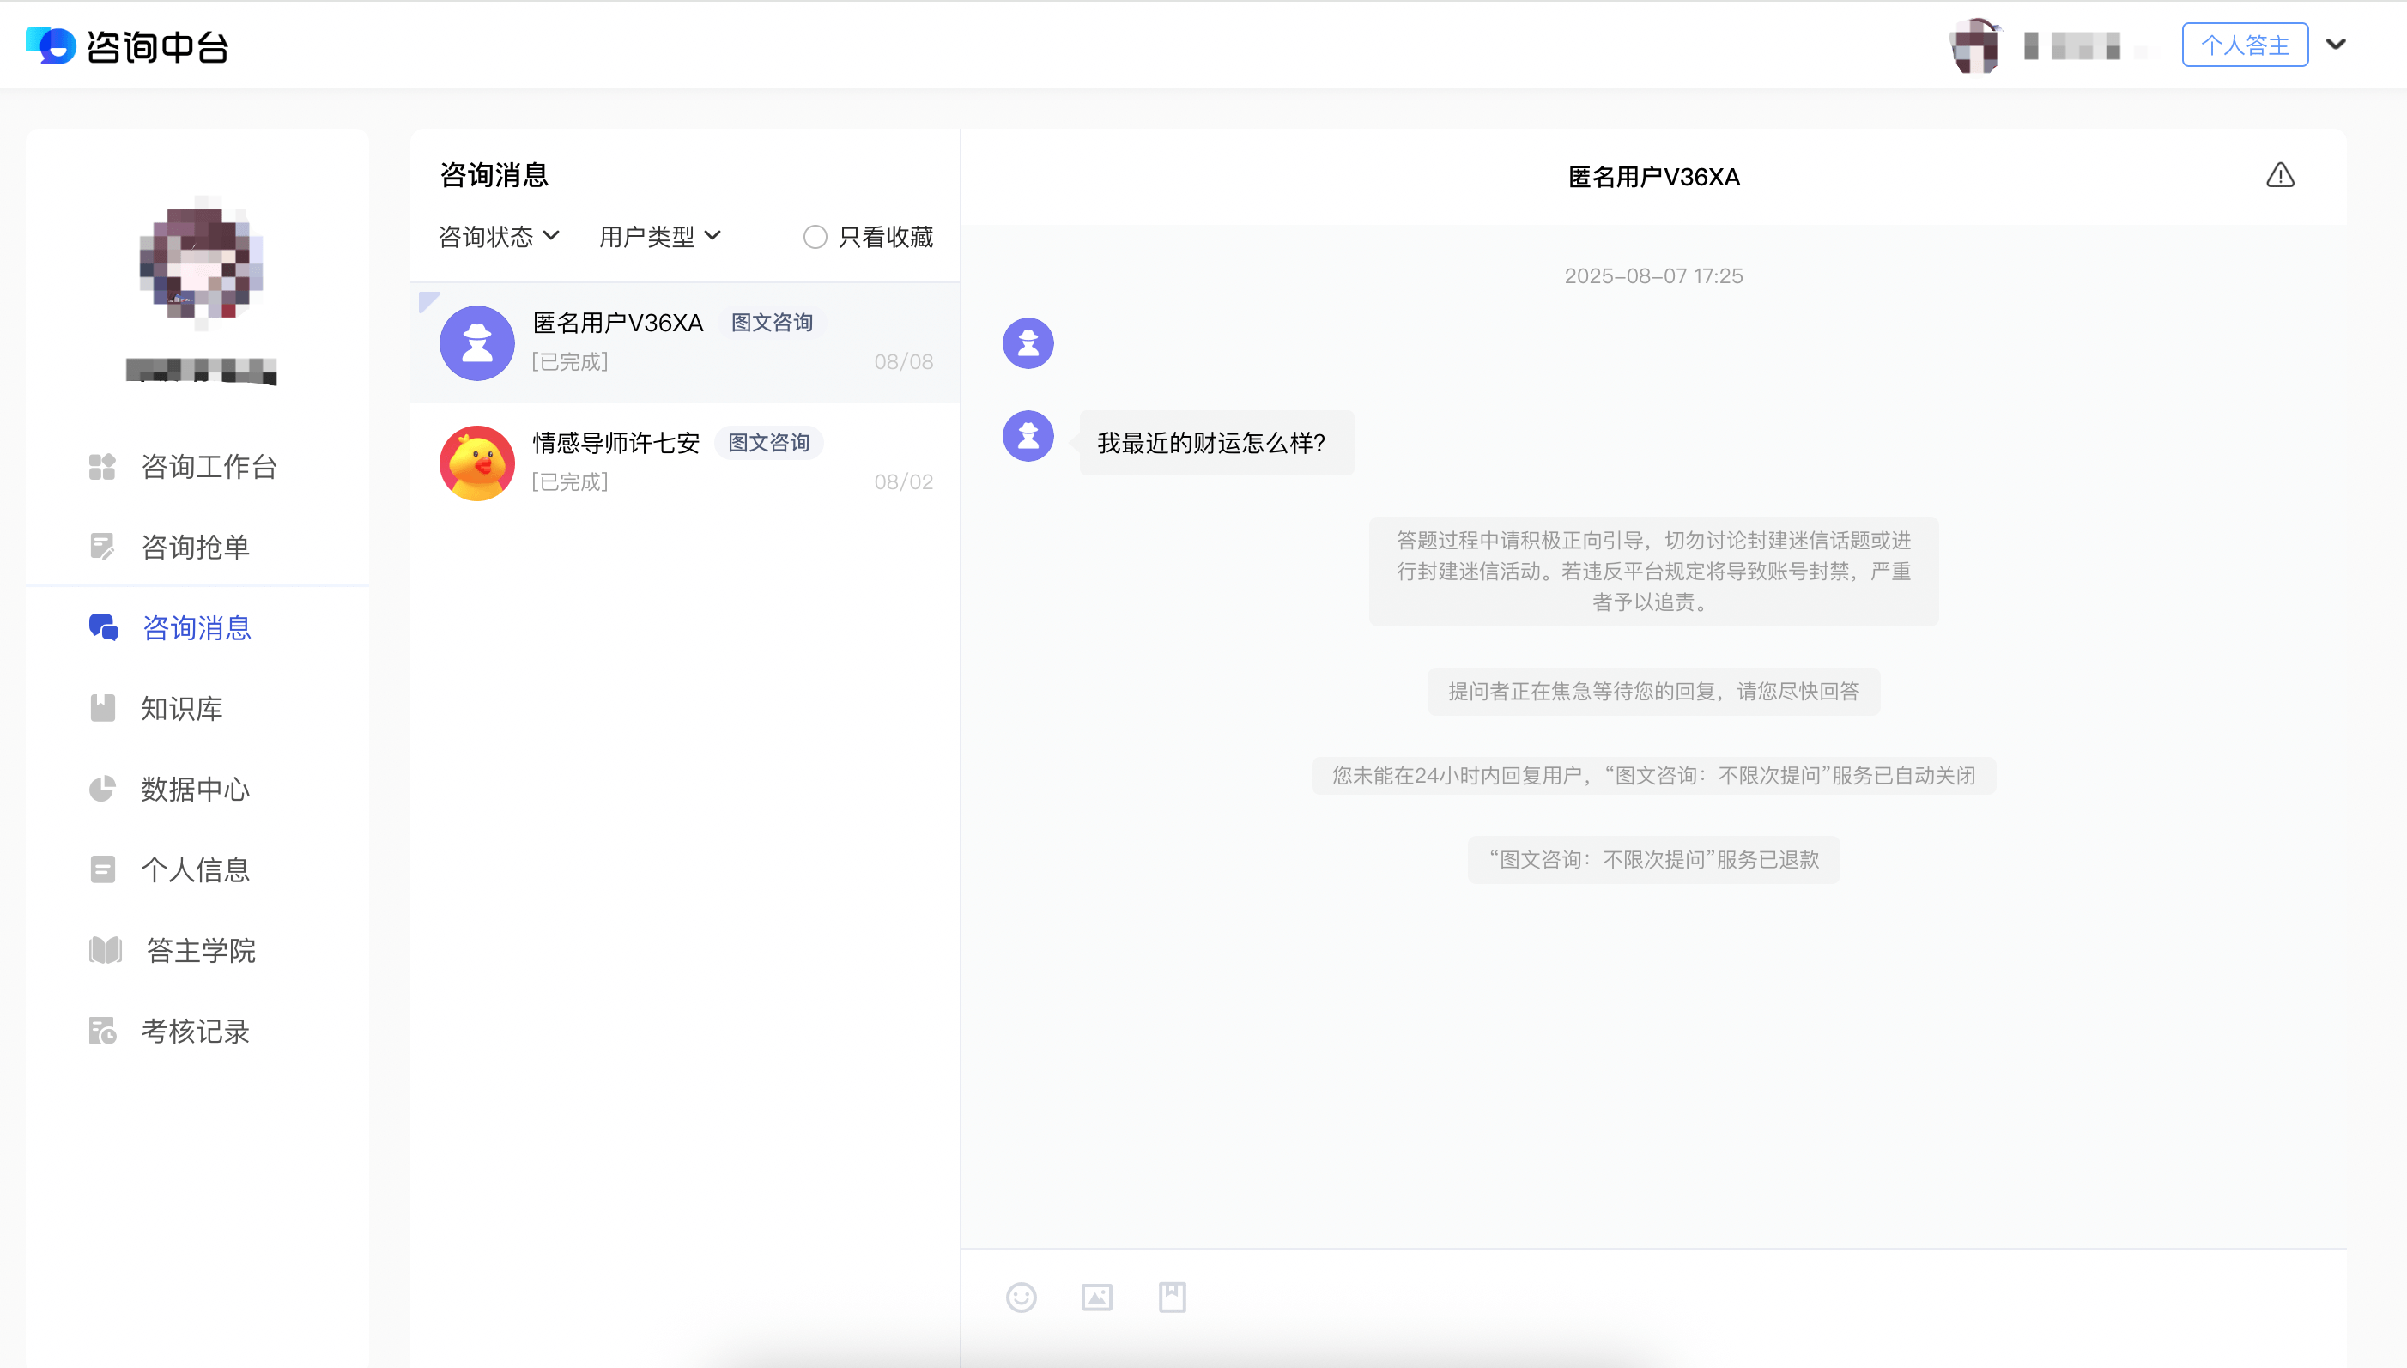Image resolution: width=2407 pixels, height=1368 pixels.
Task: Toggle the 只看收藏 radio button
Action: [815, 237]
